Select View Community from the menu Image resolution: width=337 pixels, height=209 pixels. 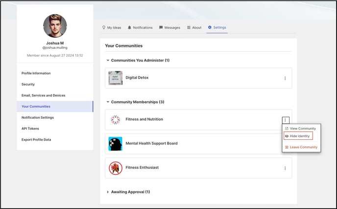300,128
